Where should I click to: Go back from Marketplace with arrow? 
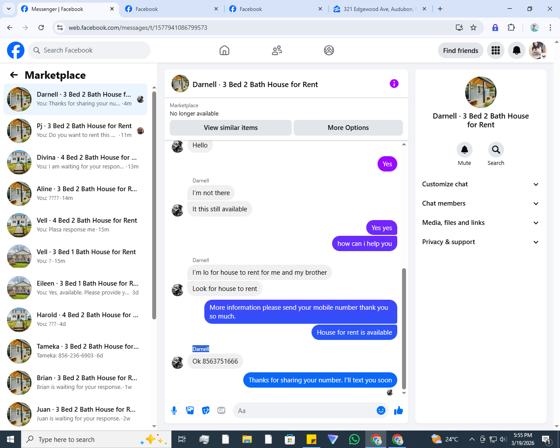[14, 75]
